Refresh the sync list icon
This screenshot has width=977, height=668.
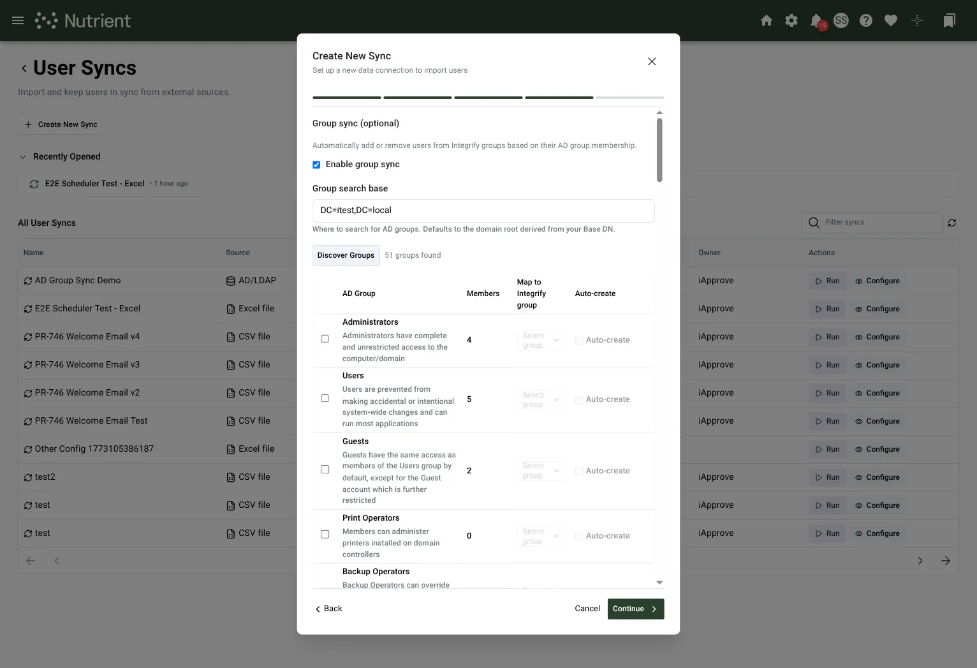952,223
